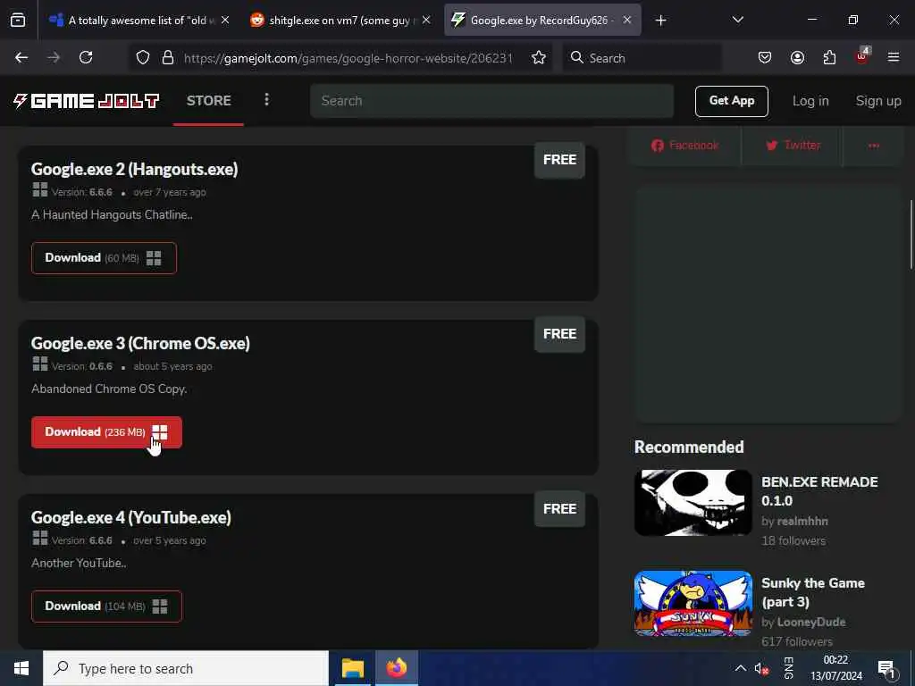Screen dimensions: 915x686
Task: Open the BEN.EXE REMADE thumbnail
Action: pos(693,503)
